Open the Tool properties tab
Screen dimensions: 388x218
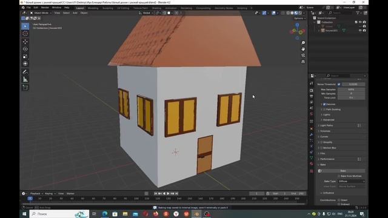coord(312,84)
